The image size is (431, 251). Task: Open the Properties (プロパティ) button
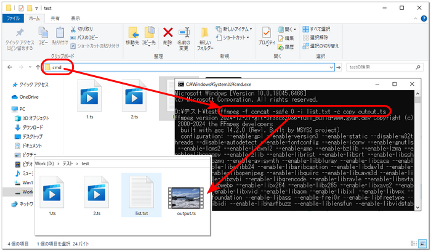(x=267, y=36)
